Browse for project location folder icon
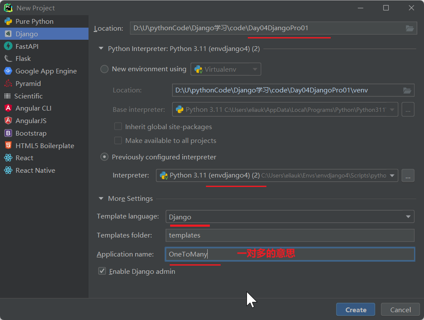 410,28
